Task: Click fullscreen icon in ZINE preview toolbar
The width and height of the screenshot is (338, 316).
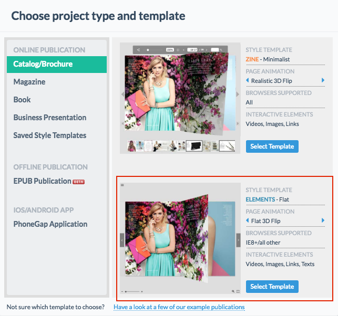Action: coord(178,50)
